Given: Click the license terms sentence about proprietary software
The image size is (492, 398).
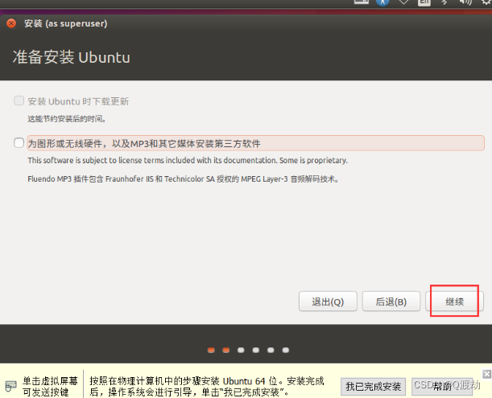Looking at the screenshot, I should [188, 161].
